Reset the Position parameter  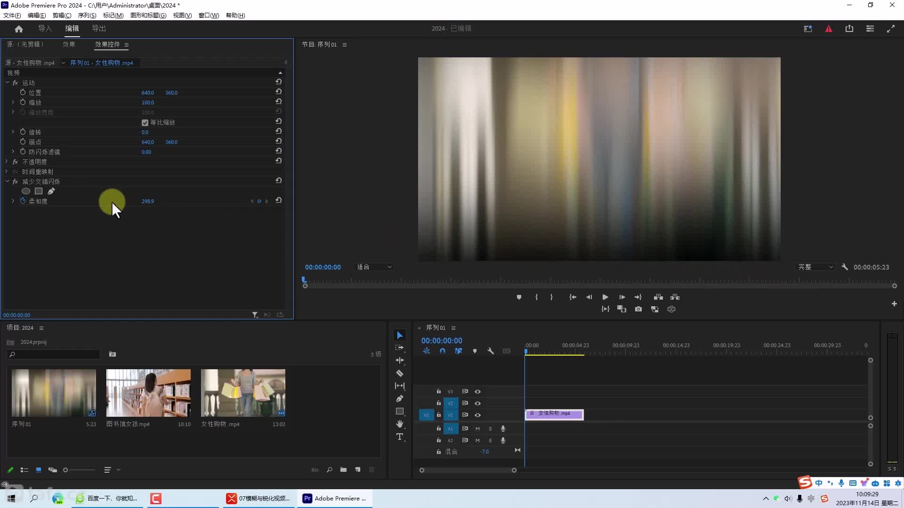(x=279, y=92)
